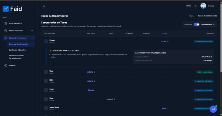Open Ricardo's profile avatar
This screenshot has height=116, width=222.
tap(203, 6)
